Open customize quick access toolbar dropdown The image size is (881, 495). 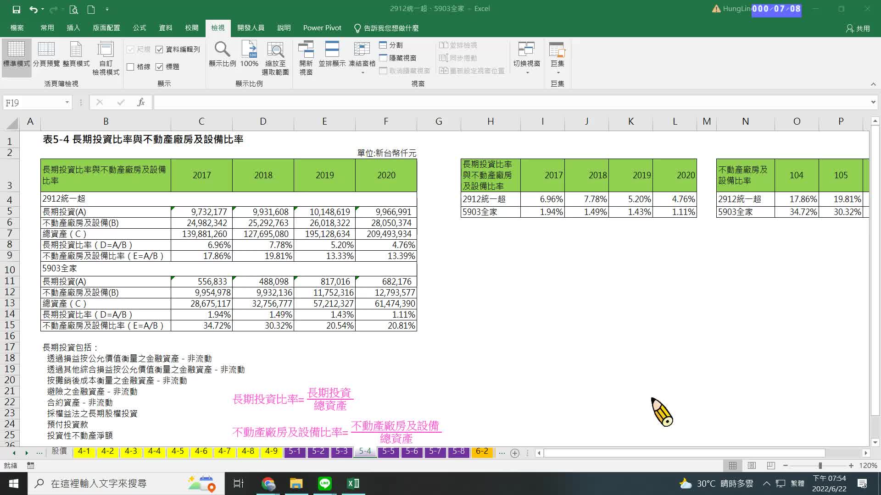pos(107,9)
